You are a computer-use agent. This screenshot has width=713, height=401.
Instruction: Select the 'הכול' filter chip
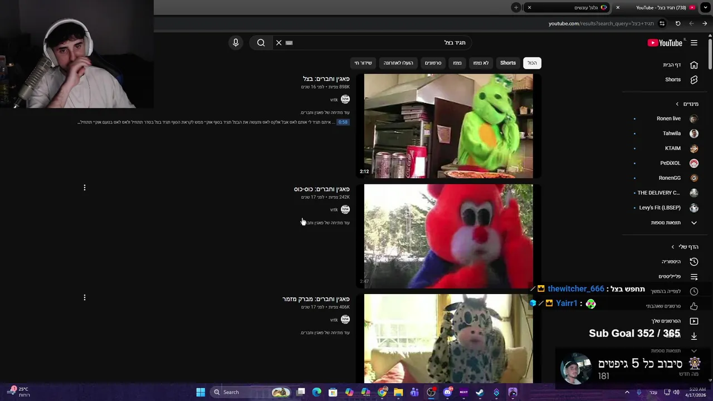[533, 63]
